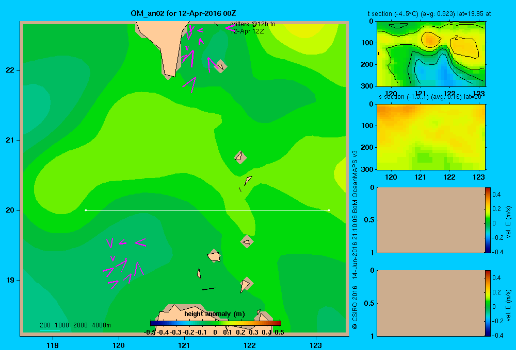Click depth label 300 on s section axis

[367, 169]
